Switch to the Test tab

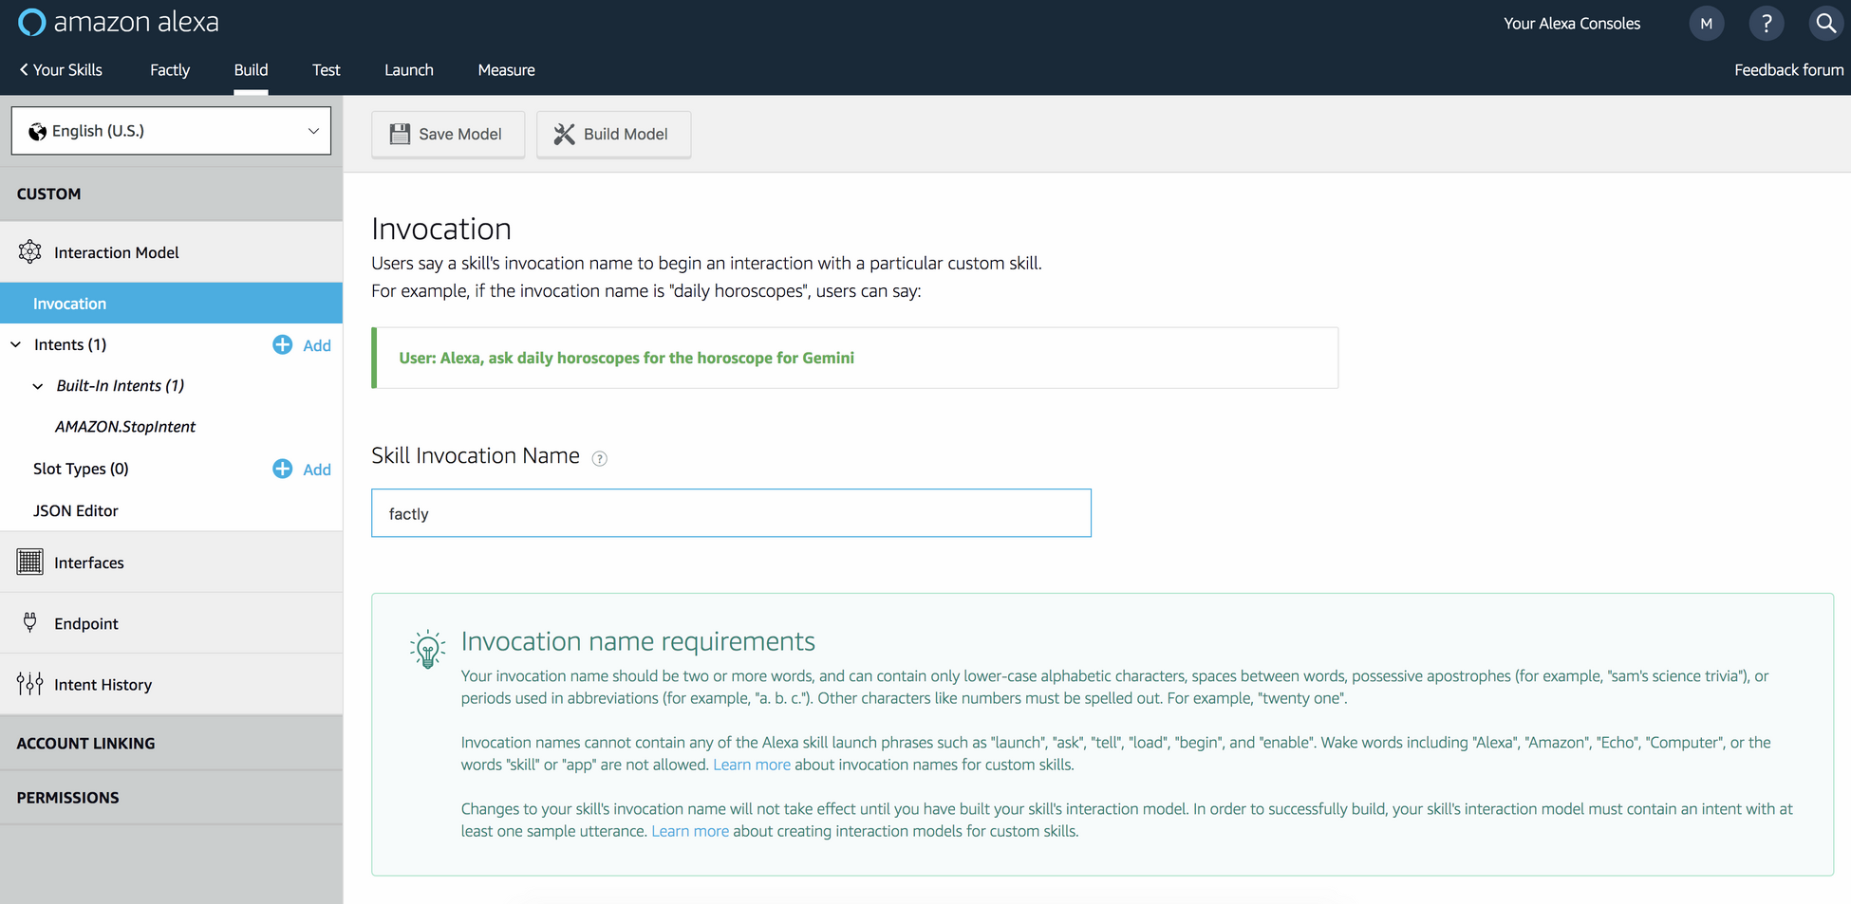pyautogui.click(x=326, y=70)
